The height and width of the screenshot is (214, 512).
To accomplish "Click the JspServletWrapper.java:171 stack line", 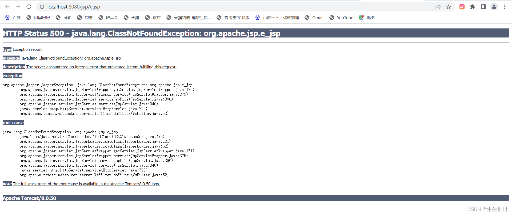I will (107, 151).
